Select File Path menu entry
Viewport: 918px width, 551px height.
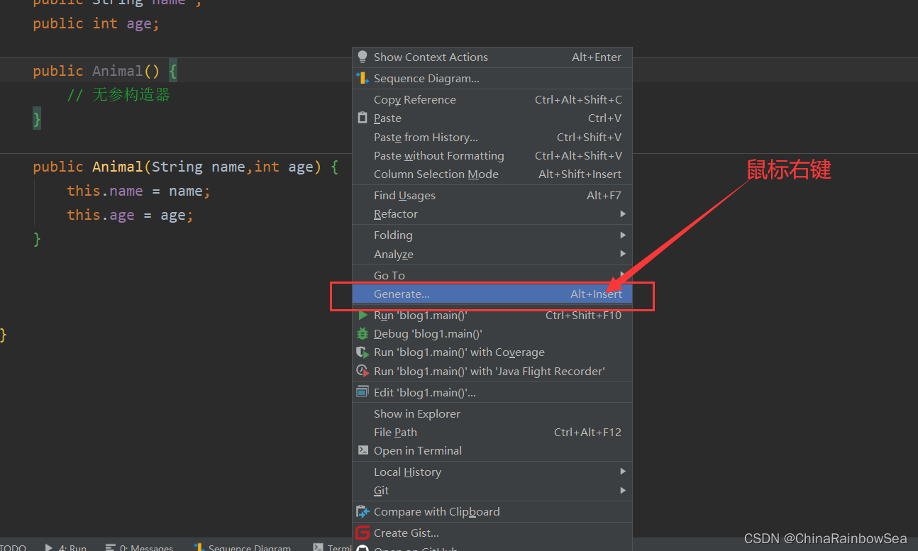point(492,432)
